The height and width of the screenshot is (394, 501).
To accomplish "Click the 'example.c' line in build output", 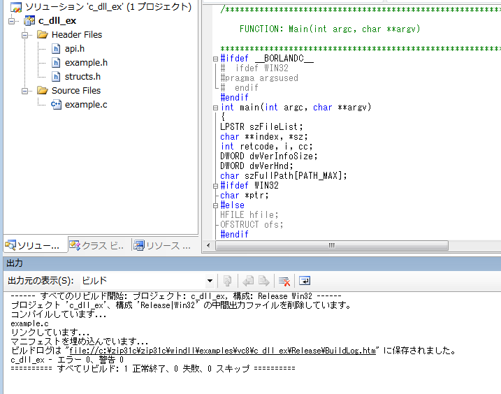I will (29, 323).
